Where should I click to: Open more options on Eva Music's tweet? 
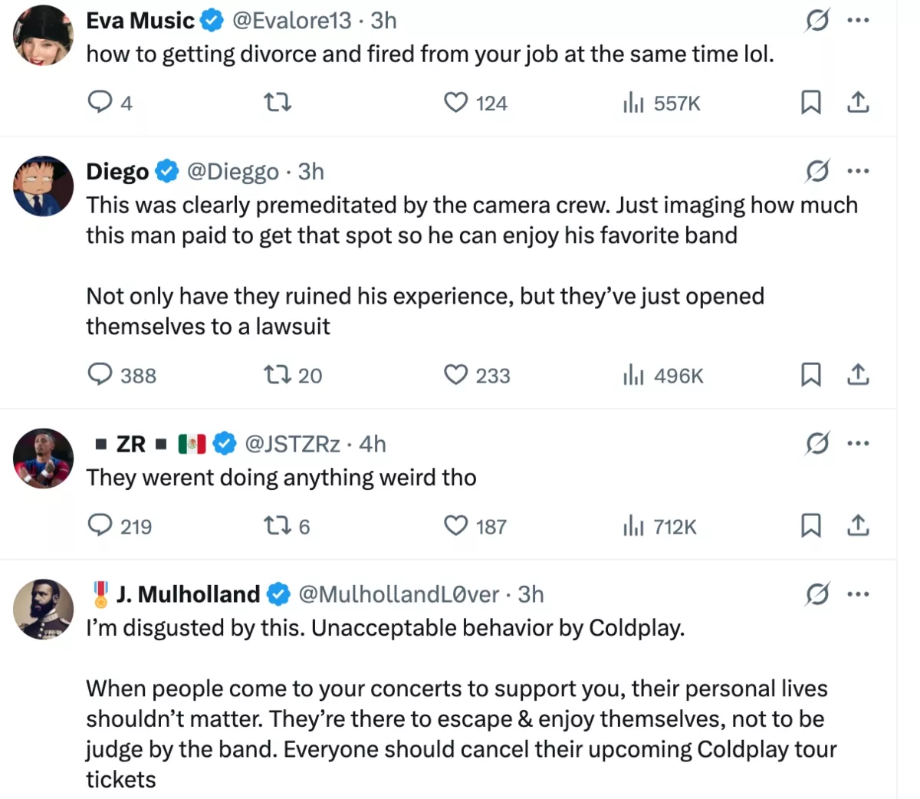[x=858, y=21]
